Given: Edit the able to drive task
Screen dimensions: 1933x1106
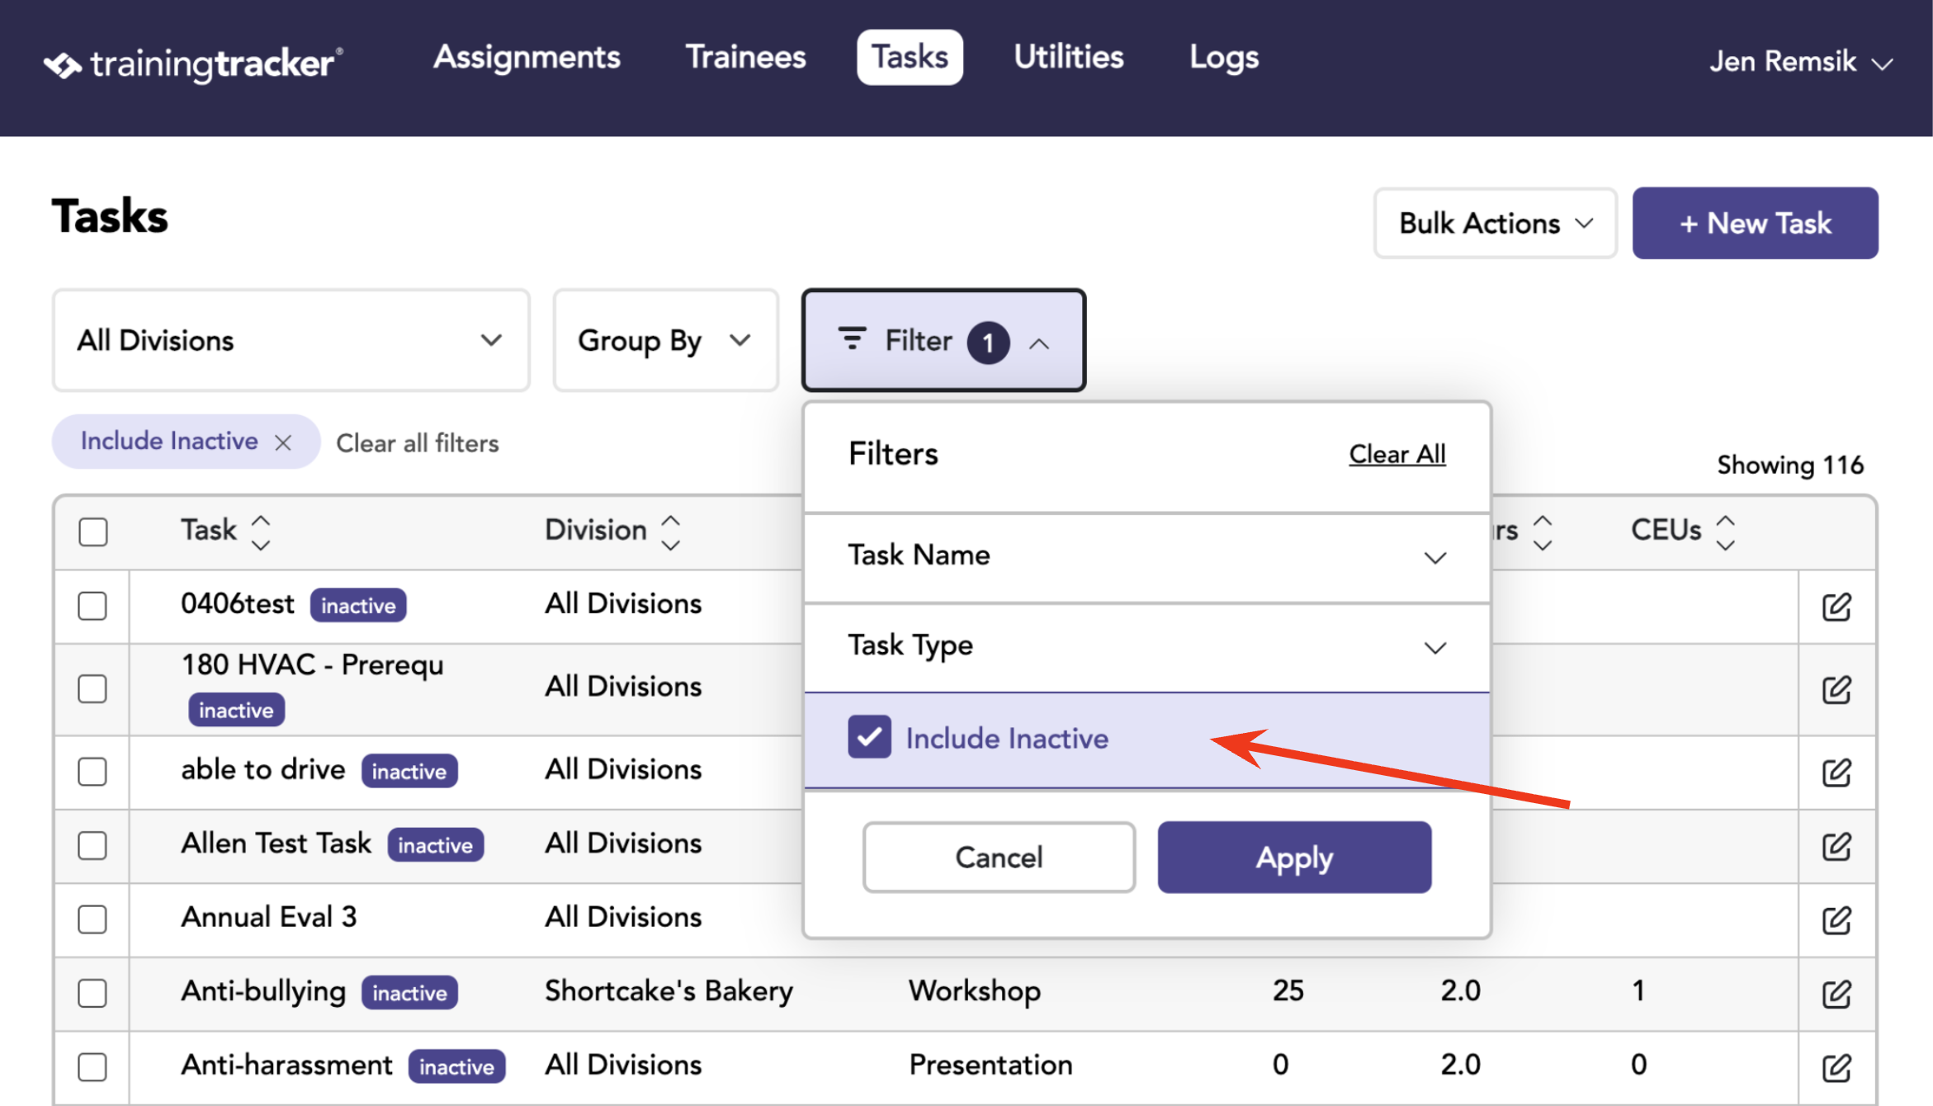Looking at the screenshot, I should (x=1836, y=773).
